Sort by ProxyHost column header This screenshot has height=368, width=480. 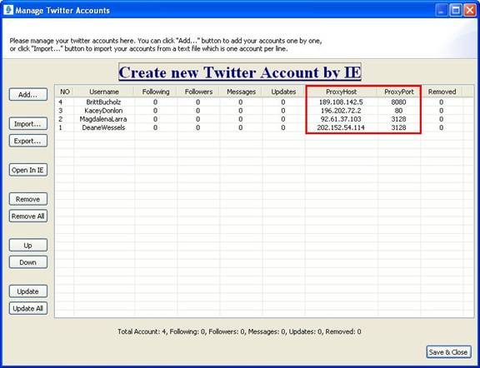pos(342,92)
